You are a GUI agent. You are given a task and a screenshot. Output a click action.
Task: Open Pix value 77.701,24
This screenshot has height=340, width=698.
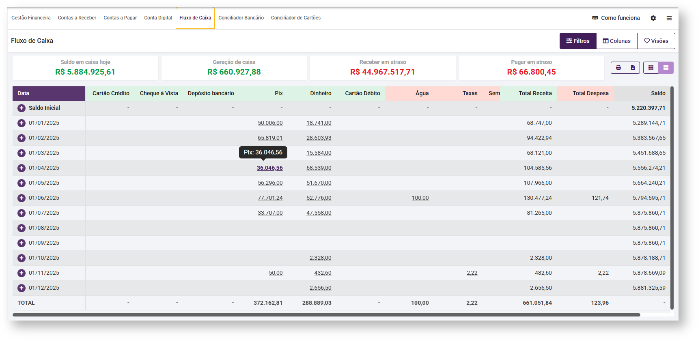pos(270,198)
